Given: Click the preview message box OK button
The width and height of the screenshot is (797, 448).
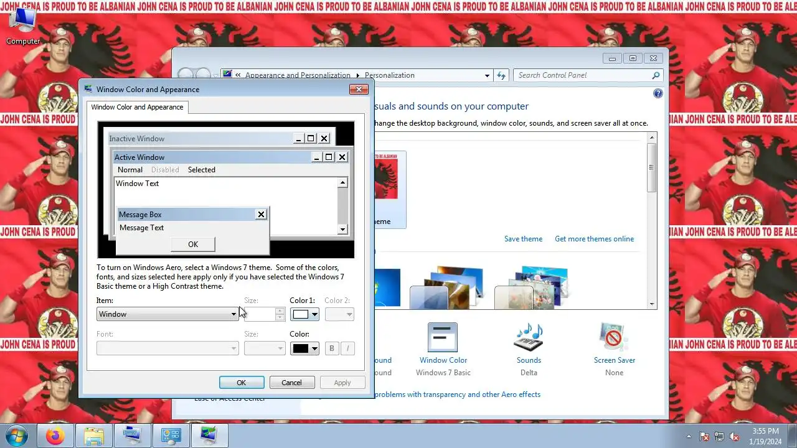Looking at the screenshot, I should (193, 245).
